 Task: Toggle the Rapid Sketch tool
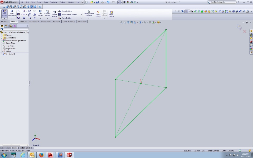pyautogui.click(x=111, y=14)
